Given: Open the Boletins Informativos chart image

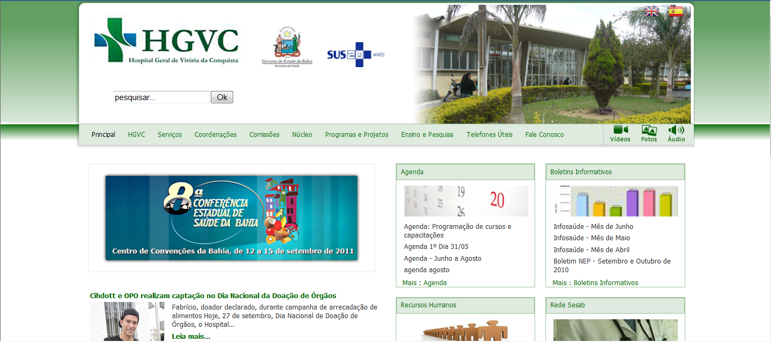Looking at the screenshot, I should 615,201.
